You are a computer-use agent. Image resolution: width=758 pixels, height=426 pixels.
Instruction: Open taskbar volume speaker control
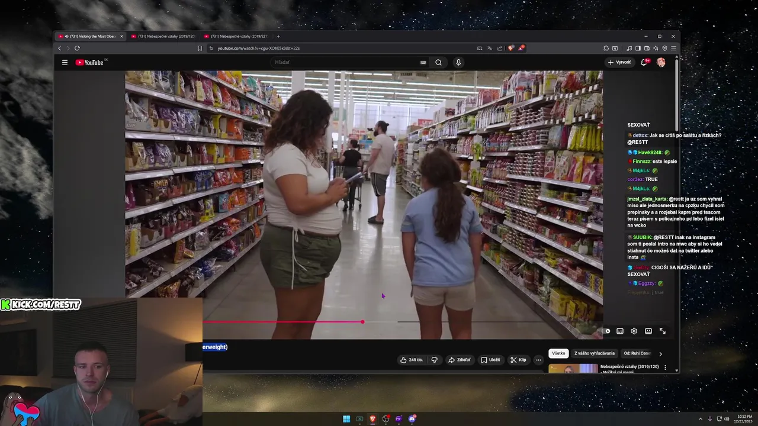click(x=727, y=419)
